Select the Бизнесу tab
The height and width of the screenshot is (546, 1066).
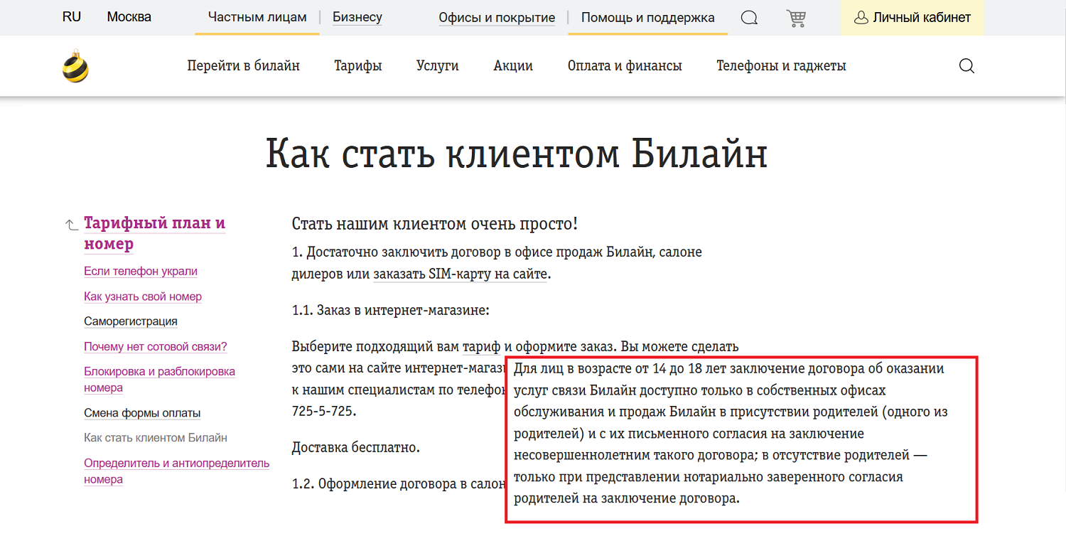coord(357,17)
